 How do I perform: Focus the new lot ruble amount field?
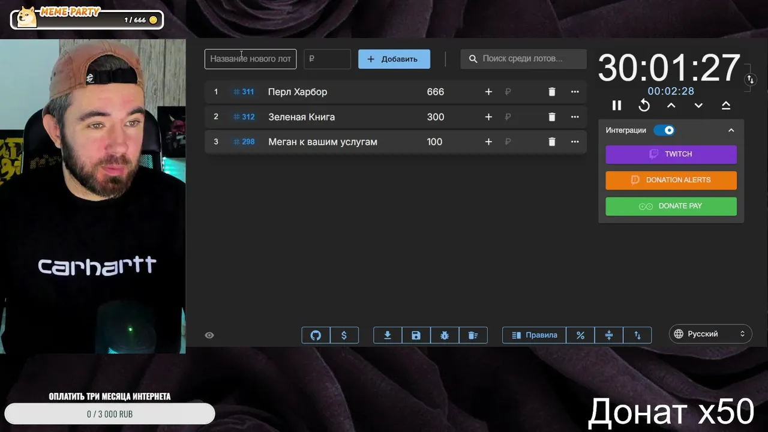pos(327,59)
